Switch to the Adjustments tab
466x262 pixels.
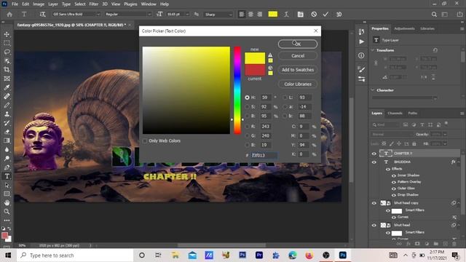pos(405,28)
